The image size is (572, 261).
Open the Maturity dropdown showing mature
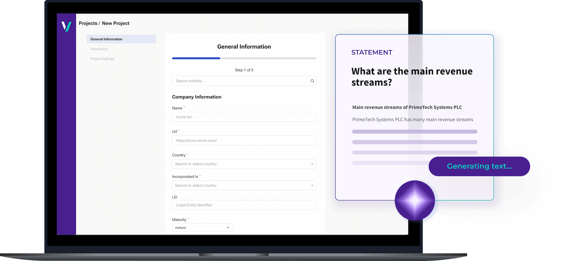click(202, 228)
